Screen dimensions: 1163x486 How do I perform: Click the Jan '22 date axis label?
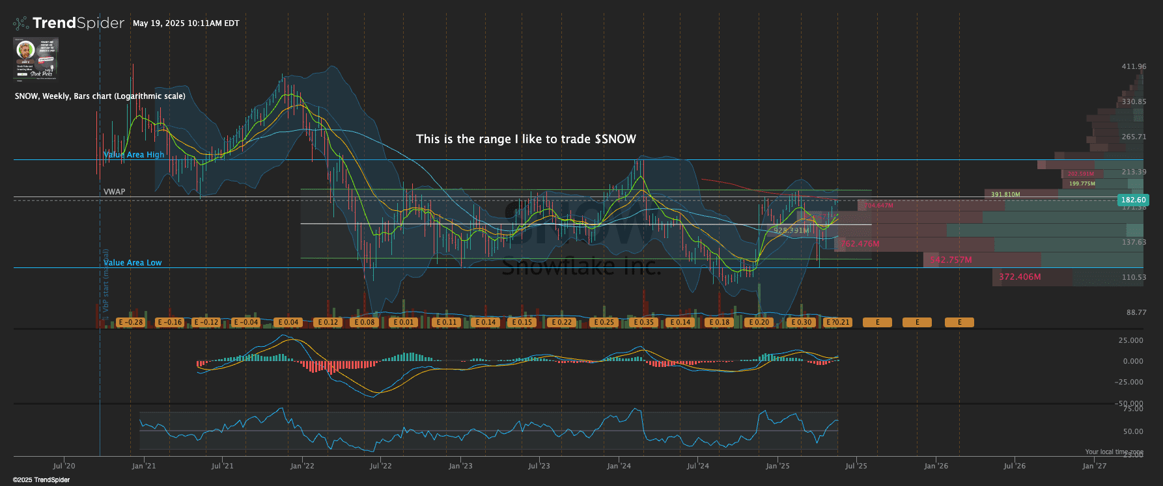(x=302, y=466)
